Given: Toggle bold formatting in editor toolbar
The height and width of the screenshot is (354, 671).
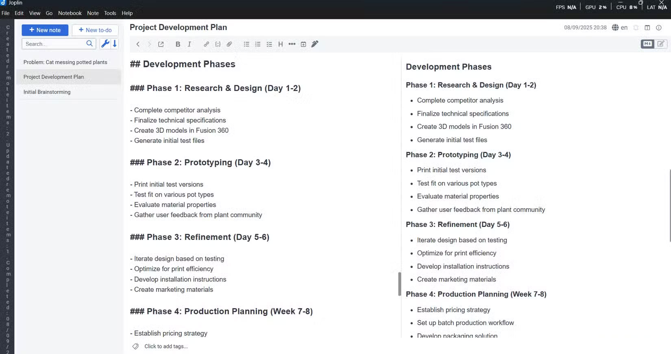Looking at the screenshot, I should pyautogui.click(x=178, y=44).
